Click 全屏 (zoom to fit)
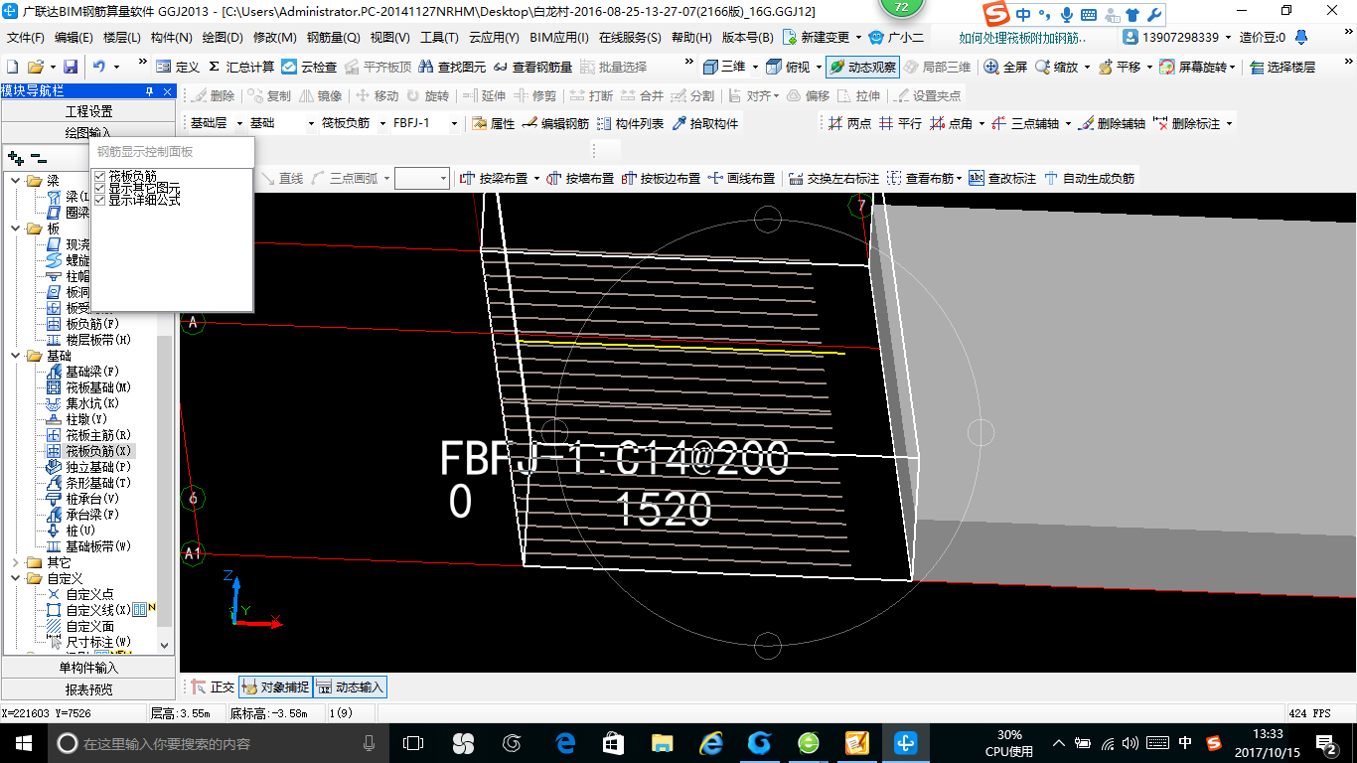The image size is (1357, 763). tap(1006, 67)
